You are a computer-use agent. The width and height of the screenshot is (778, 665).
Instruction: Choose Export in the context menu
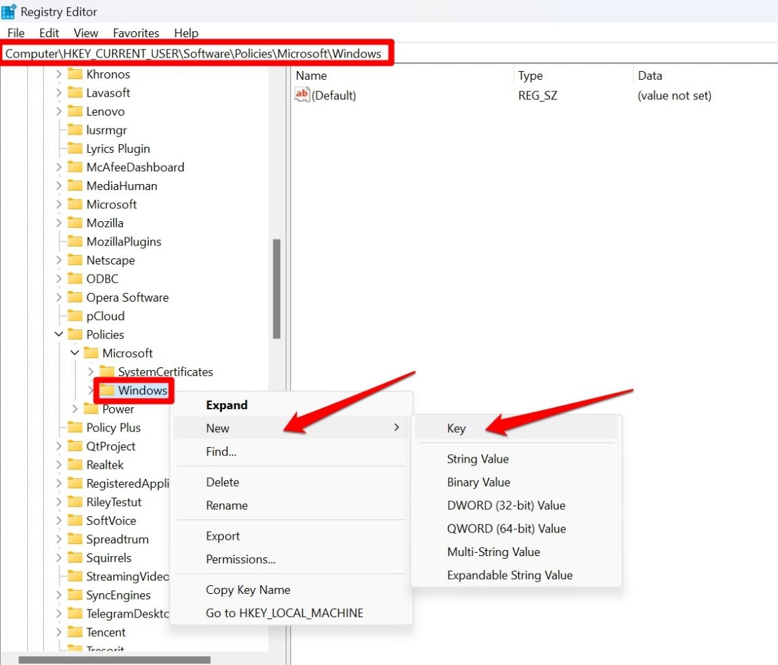pyautogui.click(x=292, y=536)
